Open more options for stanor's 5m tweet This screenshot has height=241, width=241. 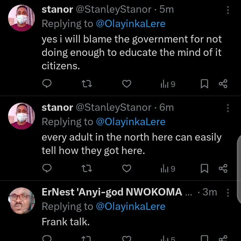coord(228,10)
